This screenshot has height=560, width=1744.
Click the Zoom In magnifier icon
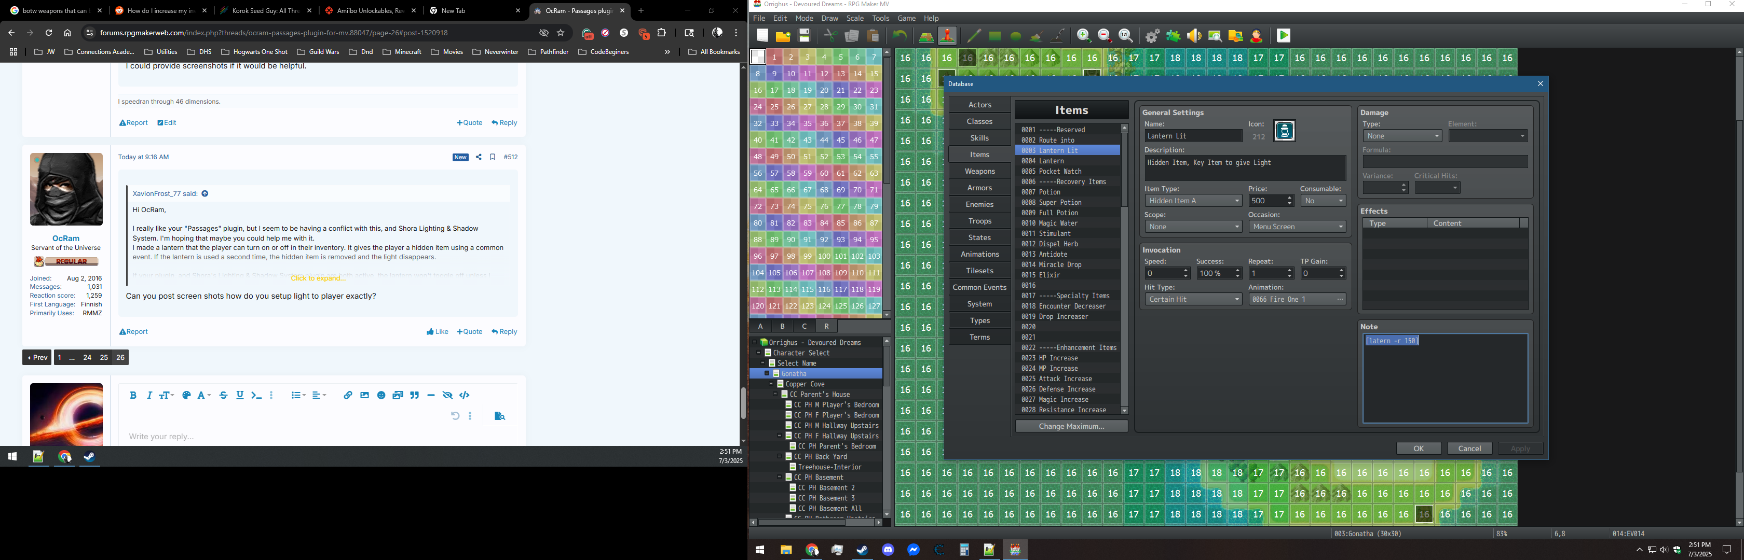tap(1084, 36)
